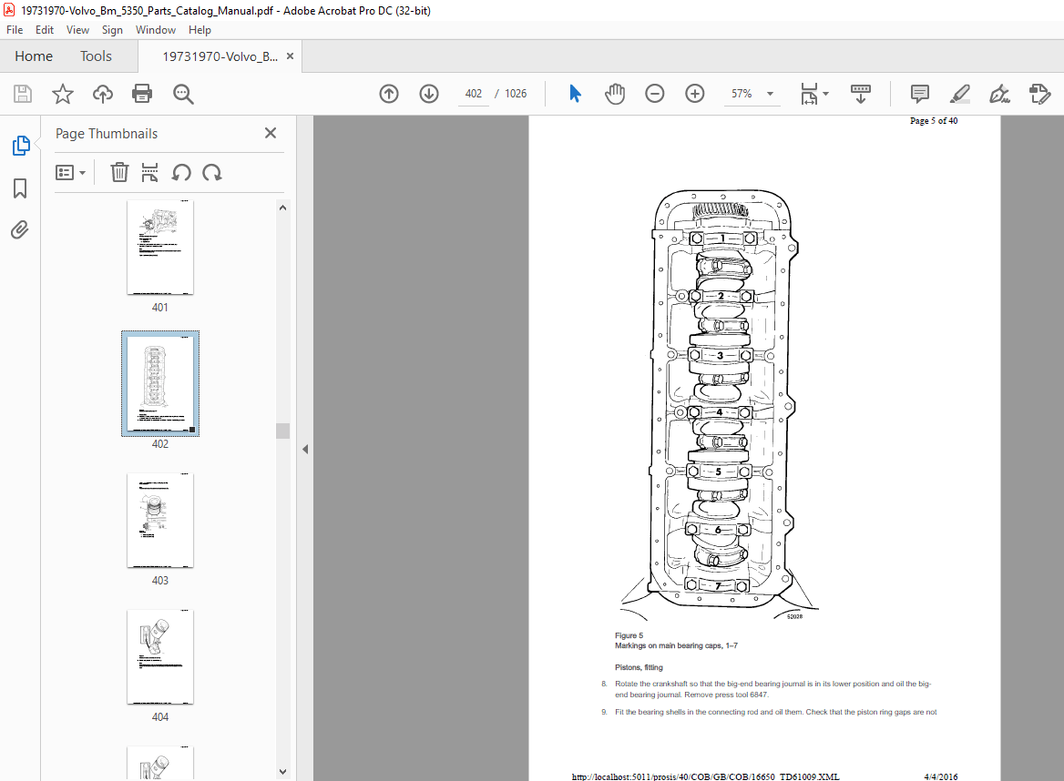Open fit page scrolling options icon
Screen dimensions: 1064x781
[x=813, y=94]
